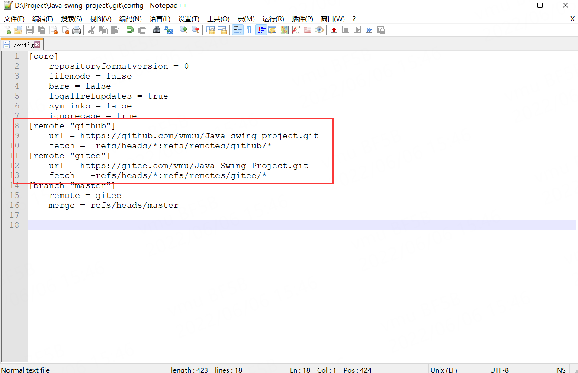Click the remote = gitee line
This screenshot has width=578, height=373.
[x=85, y=195]
